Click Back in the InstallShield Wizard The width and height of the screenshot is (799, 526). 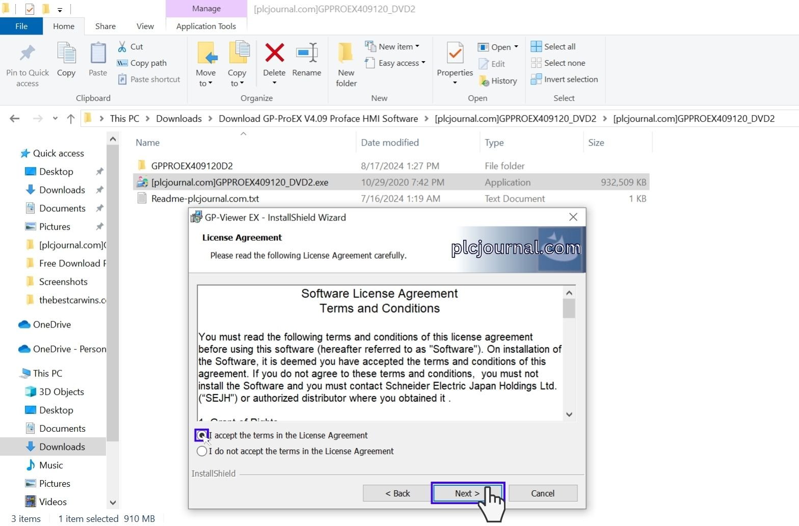[397, 493]
